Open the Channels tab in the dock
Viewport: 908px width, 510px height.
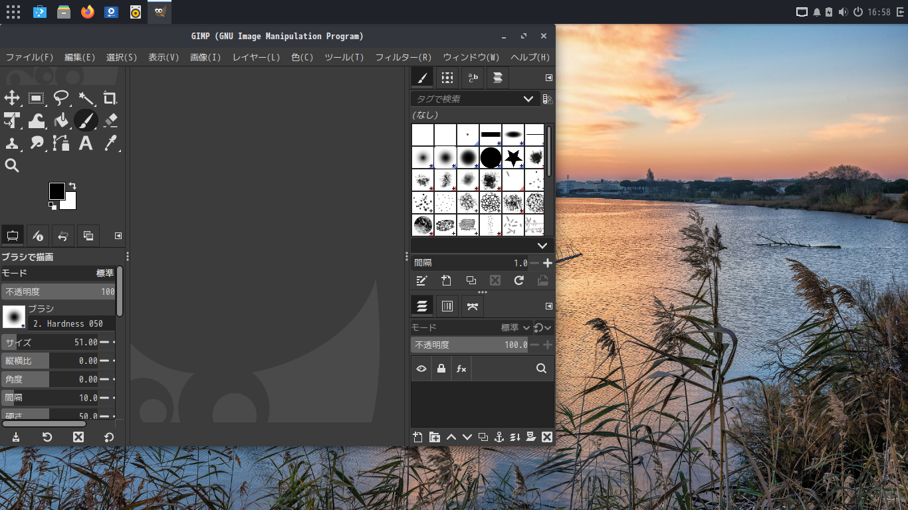coord(447,305)
